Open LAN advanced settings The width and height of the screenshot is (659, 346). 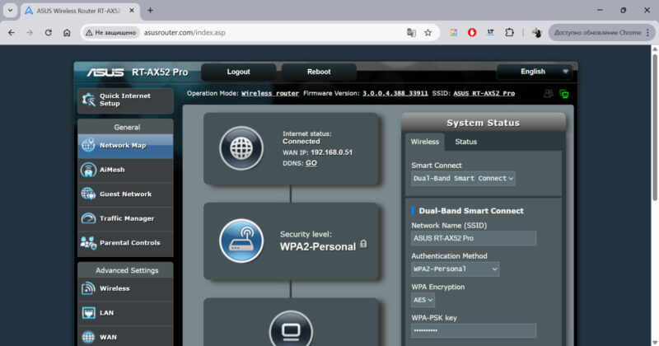pyautogui.click(x=125, y=313)
